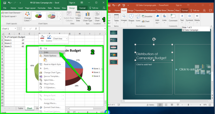The height and width of the screenshot is (114, 215).
Task: Switch to PowerPoint Slide Sorter view
Action: [x=166, y=105]
